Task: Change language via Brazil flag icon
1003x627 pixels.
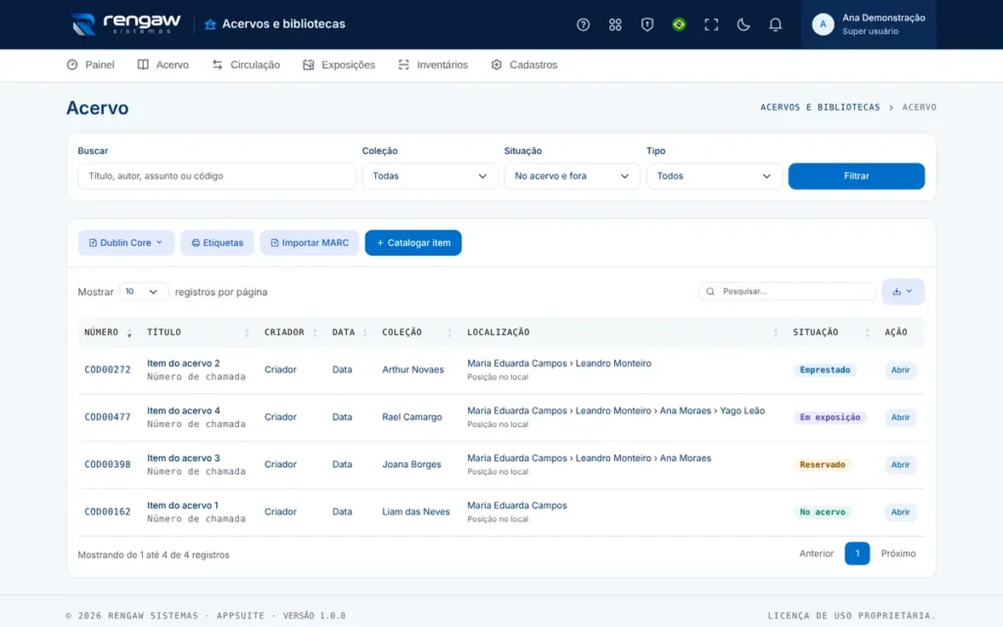Action: [x=679, y=24]
